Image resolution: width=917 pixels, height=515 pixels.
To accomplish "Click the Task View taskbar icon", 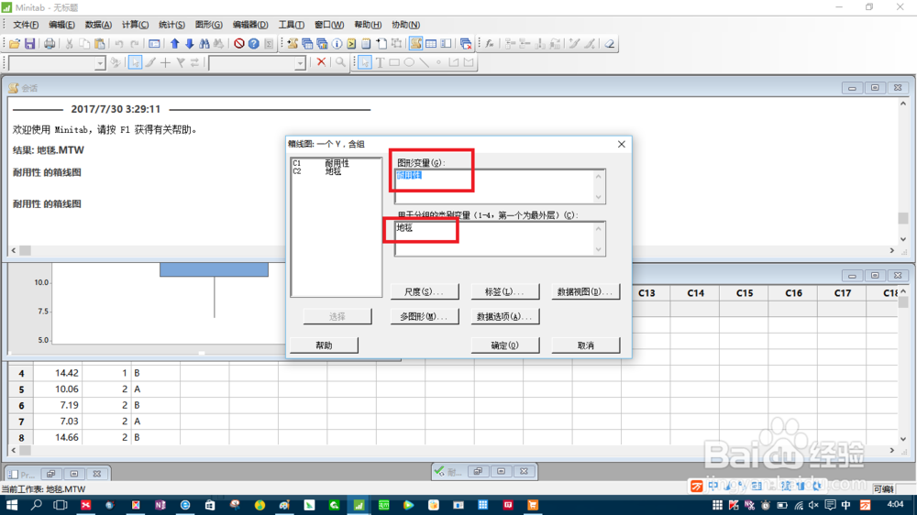I will [61, 505].
